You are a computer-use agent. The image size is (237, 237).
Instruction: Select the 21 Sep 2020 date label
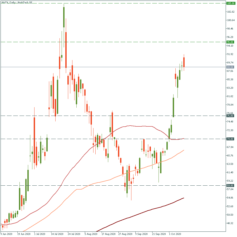159,234
